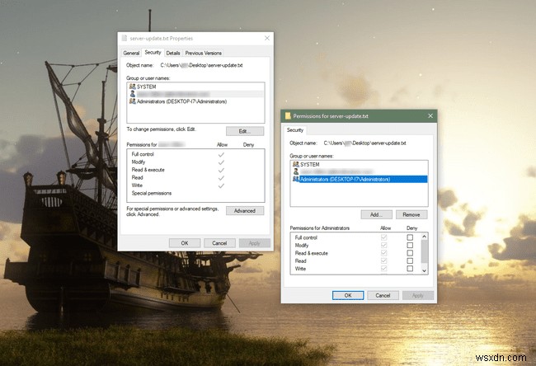Click the permissions list scrollbar thumb
536x366 pixels.
[x=424, y=251]
